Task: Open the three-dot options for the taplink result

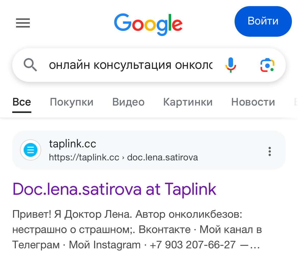Action: (x=269, y=151)
